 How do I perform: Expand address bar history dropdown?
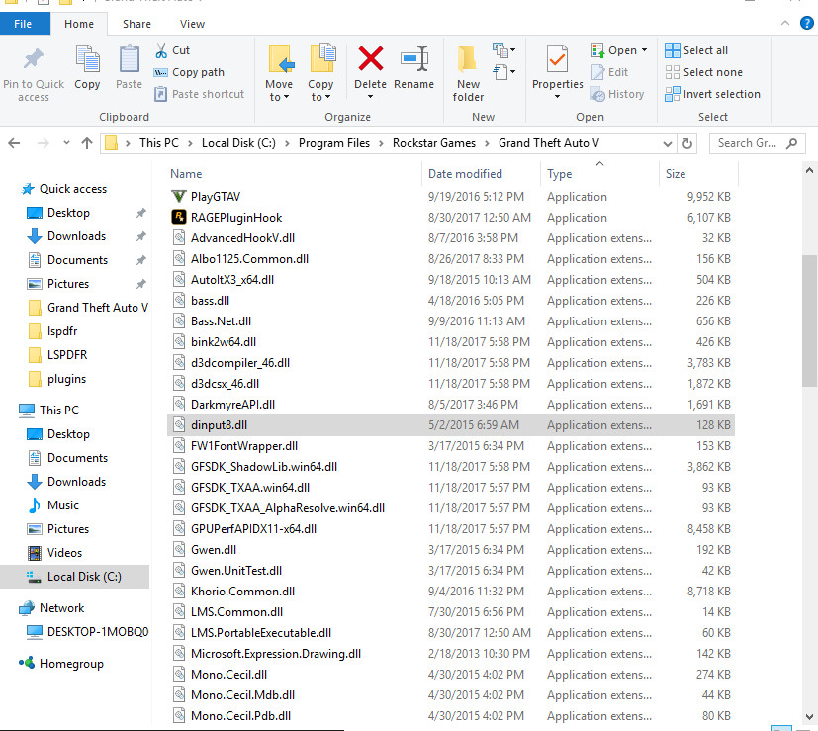coord(668,144)
